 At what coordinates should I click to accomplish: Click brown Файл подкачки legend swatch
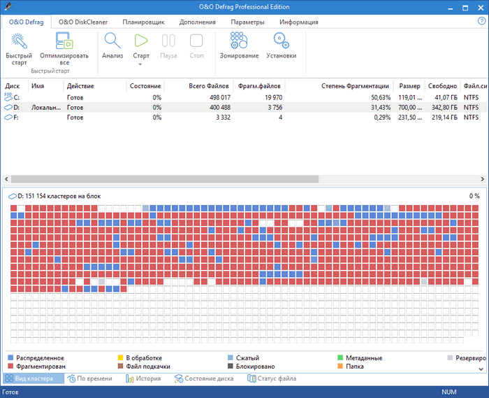(x=120, y=366)
